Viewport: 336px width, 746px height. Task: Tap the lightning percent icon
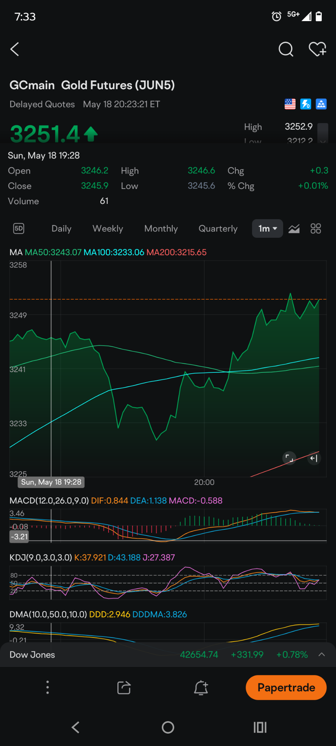click(x=305, y=104)
